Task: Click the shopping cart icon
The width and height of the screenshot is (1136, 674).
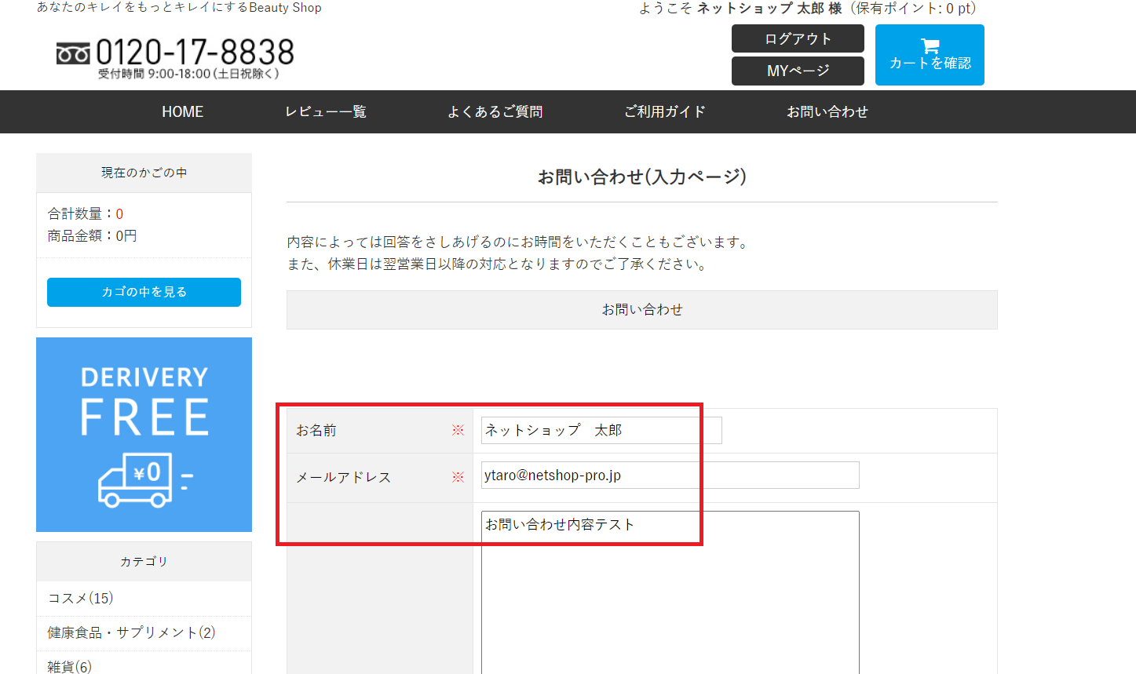Action: pos(930,46)
